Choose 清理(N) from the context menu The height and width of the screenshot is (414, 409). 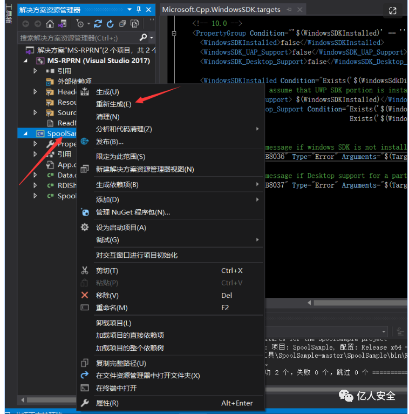pyautogui.click(x=171, y=117)
